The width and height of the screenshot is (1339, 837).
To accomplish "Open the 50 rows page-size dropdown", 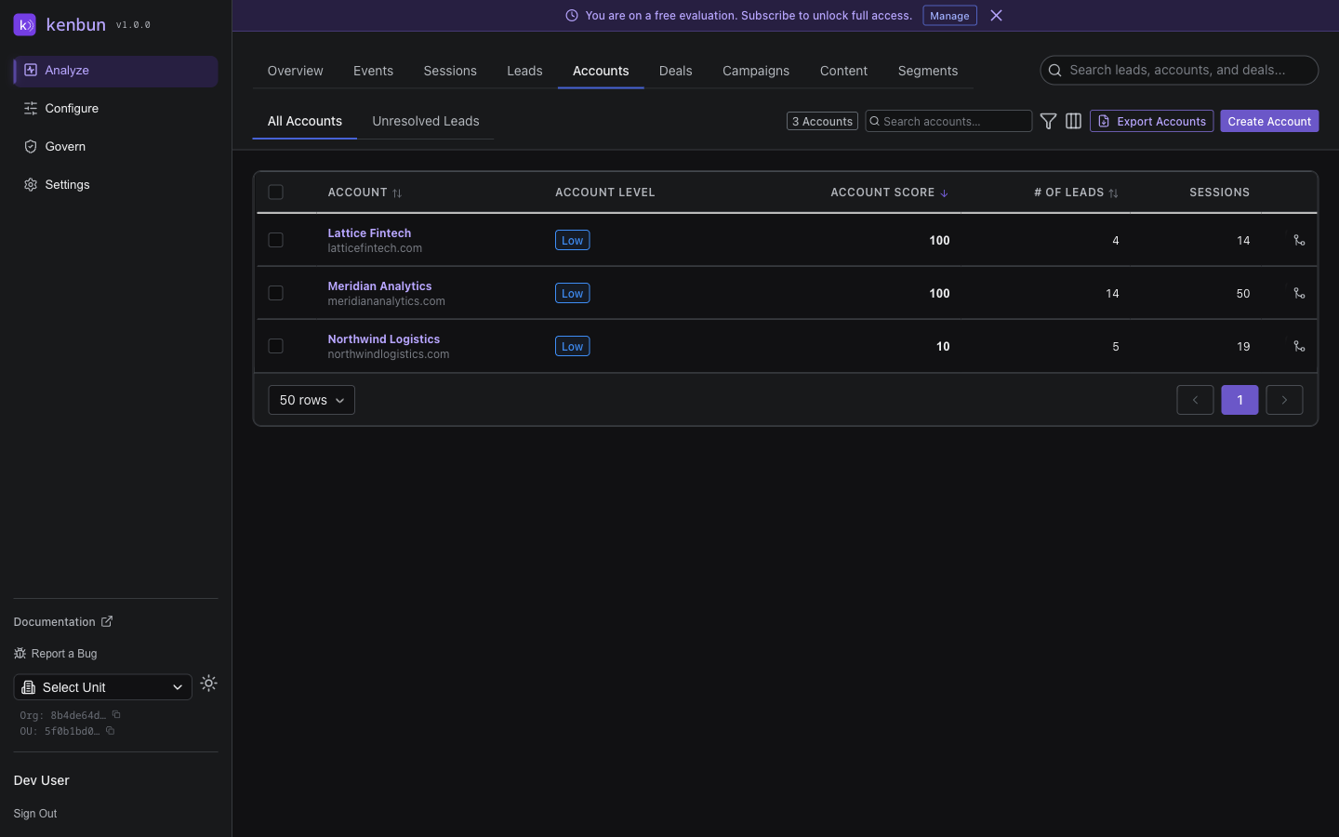I will pos(312,400).
